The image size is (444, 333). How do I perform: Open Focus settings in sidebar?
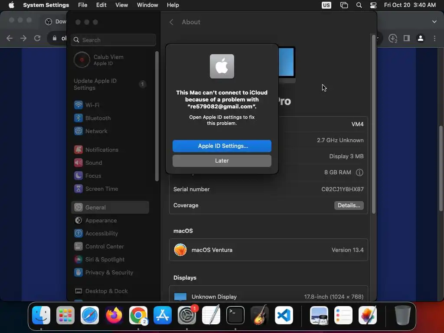(110, 176)
